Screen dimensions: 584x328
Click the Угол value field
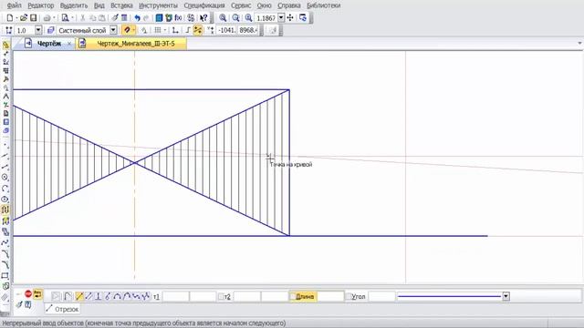point(381,296)
